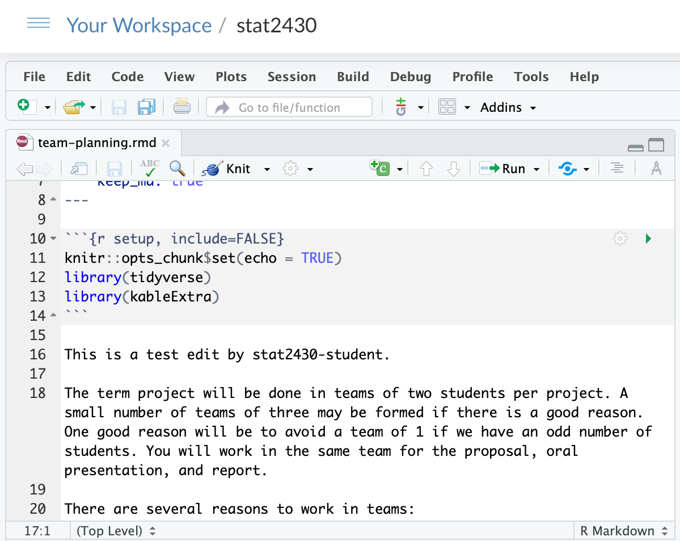Image resolution: width=680 pixels, height=541 pixels.
Task: Click the fold arrow on line 8
Action: point(53,199)
